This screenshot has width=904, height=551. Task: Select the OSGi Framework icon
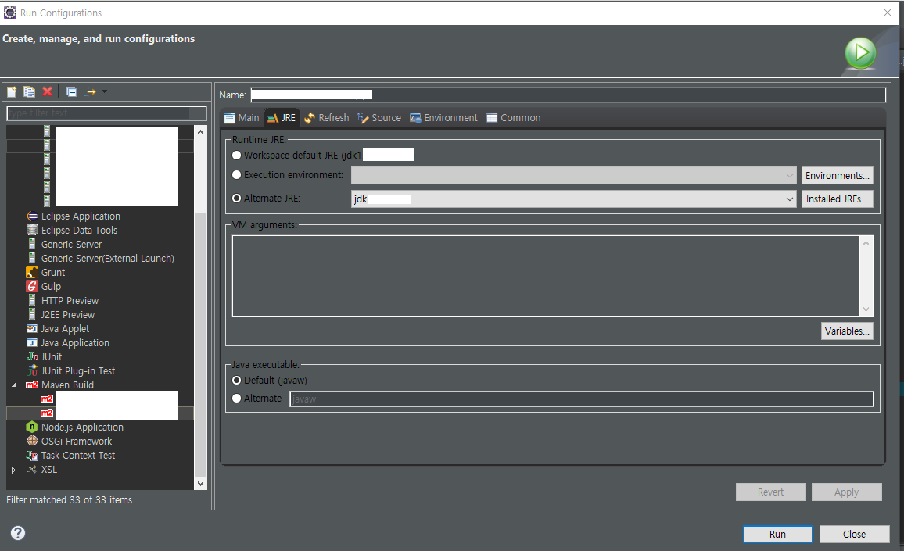[32, 441]
